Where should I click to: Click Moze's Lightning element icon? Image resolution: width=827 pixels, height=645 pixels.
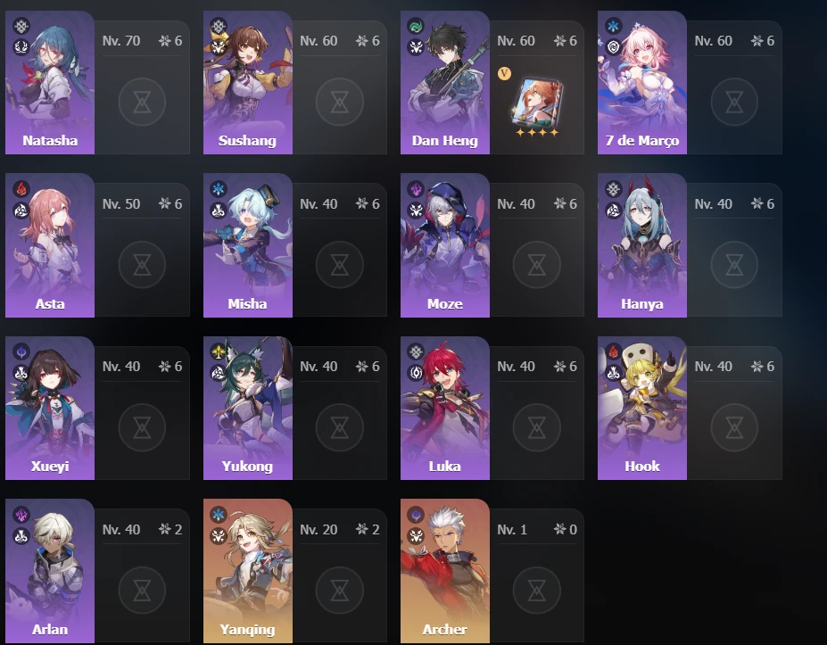tap(416, 189)
